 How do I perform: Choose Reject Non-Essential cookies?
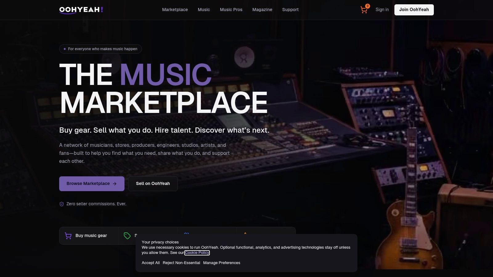click(x=181, y=263)
